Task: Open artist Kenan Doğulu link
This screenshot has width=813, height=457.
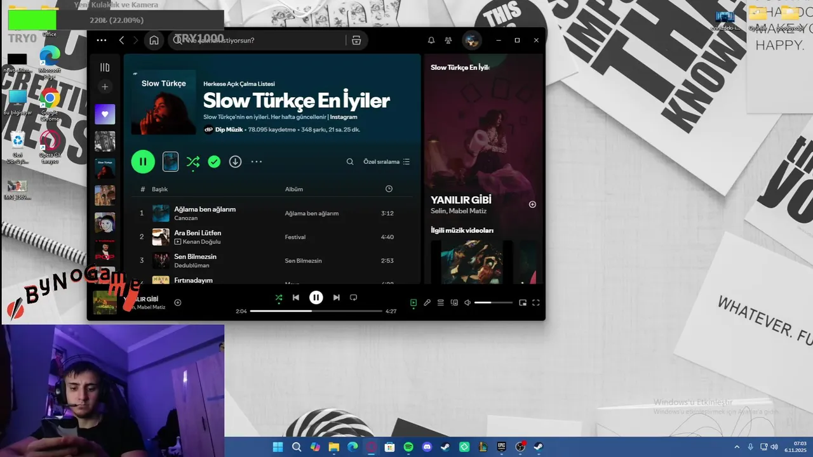Action: [202, 242]
